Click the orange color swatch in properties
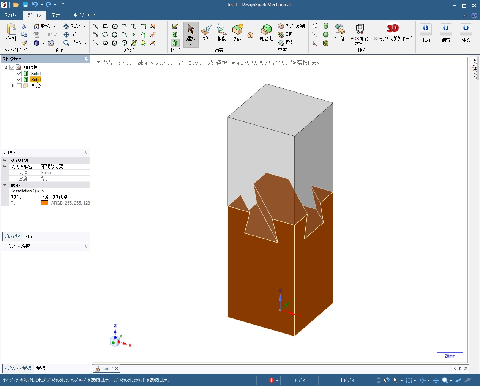 click(x=44, y=203)
